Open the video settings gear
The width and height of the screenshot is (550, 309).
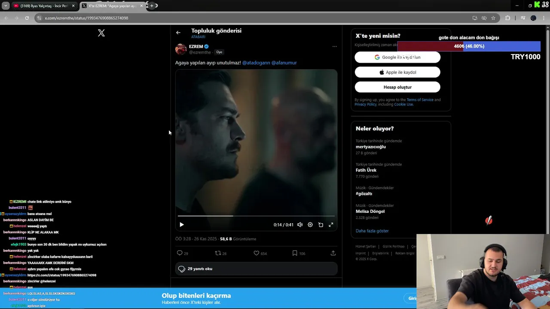pyautogui.click(x=310, y=224)
